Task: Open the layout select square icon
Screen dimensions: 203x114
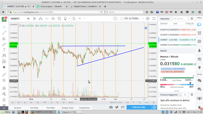Action: click(115, 19)
